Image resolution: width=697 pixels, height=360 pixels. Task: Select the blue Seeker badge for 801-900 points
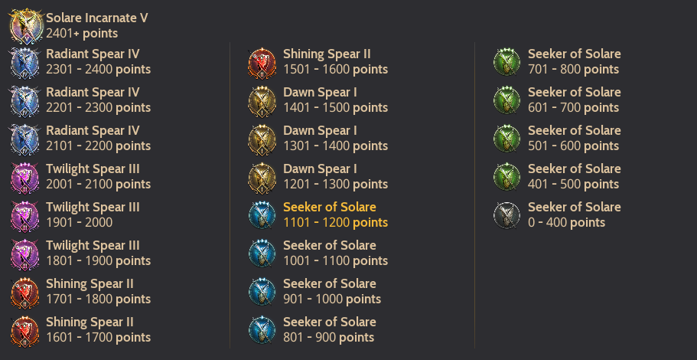[x=262, y=331]
